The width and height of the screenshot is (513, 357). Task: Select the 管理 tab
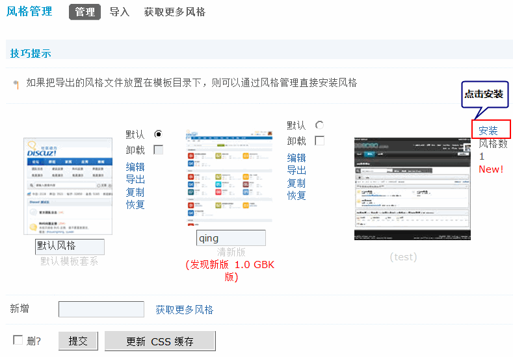click(85, 12)
